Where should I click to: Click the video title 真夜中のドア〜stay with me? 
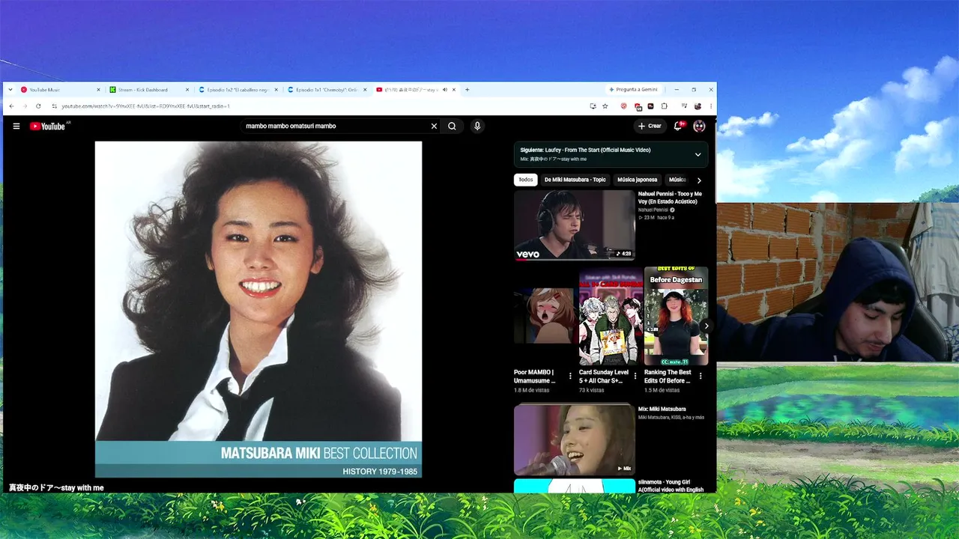pos(56,487)
